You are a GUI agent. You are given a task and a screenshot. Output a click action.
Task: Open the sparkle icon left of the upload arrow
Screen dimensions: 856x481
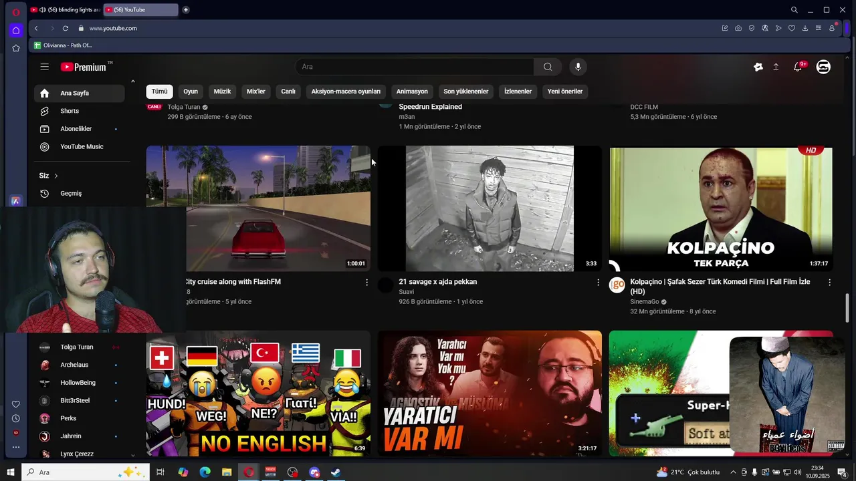(x=758, y=67)
